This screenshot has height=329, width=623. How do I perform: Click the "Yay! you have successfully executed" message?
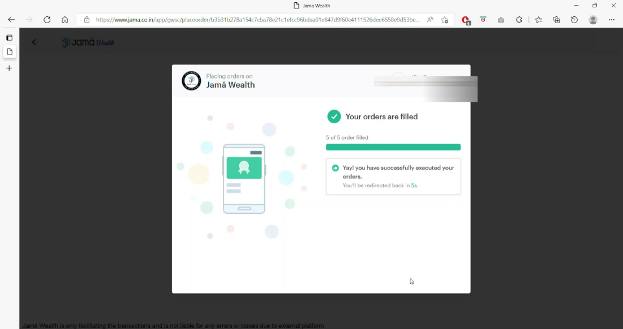click(398, 172)
